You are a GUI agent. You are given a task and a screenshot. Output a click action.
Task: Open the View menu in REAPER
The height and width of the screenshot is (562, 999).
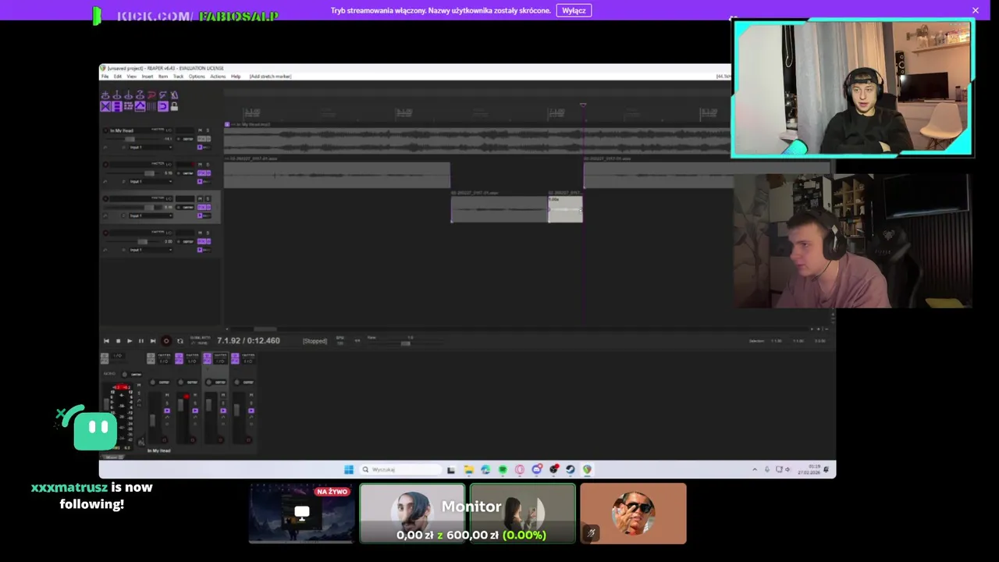[x=132, y=76]
